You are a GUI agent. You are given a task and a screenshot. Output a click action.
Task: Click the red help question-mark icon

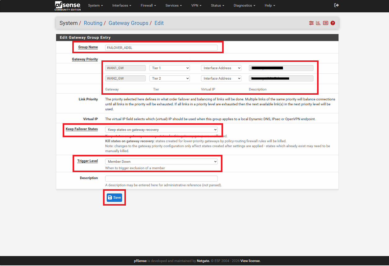pos(333,23)
